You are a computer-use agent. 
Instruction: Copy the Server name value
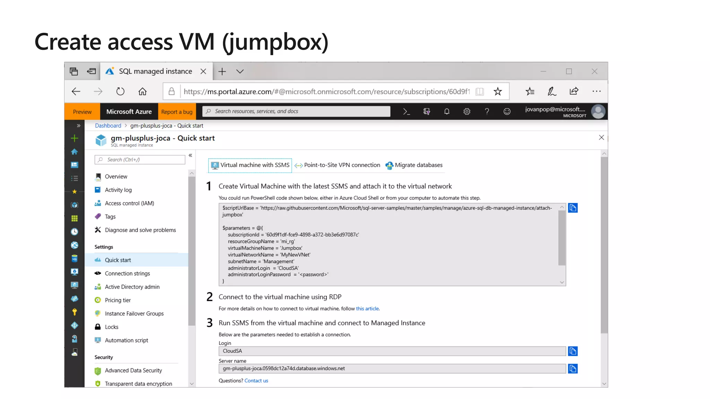[x=573, y=369]
